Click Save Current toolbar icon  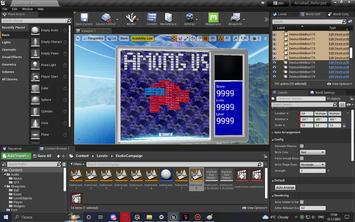tap(84, 19)
